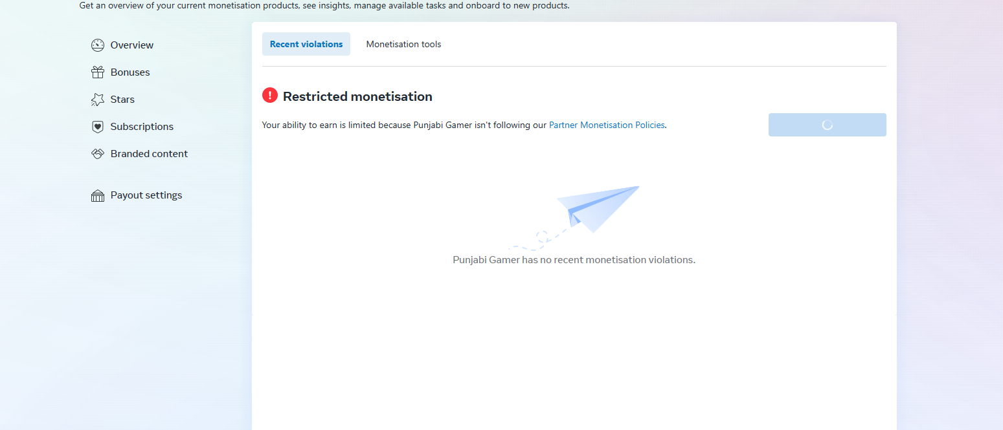Viewport: 1003px width, 430px height.
Task: Go to Overview in the sidebar
Action: point(132,45)
